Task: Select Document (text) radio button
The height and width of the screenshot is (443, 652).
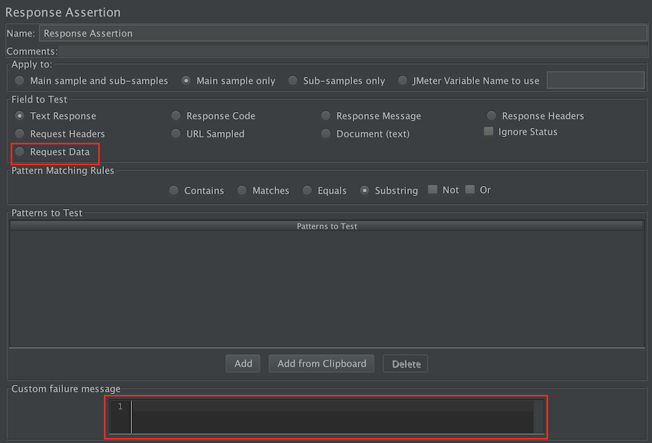Action: (x=326, y=134)
